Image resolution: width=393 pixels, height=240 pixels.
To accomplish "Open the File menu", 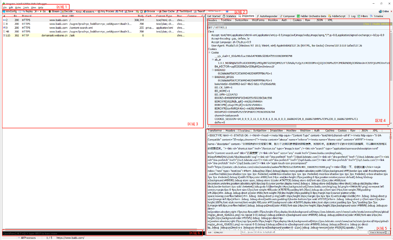I will pos(5,7).
